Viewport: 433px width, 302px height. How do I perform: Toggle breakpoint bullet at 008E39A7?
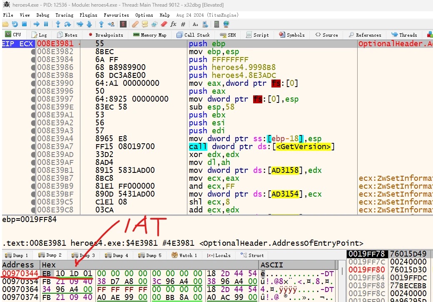coord(33,147)
